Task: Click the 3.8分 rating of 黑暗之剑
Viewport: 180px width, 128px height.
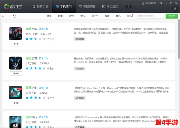Action: tap(51, 98)
